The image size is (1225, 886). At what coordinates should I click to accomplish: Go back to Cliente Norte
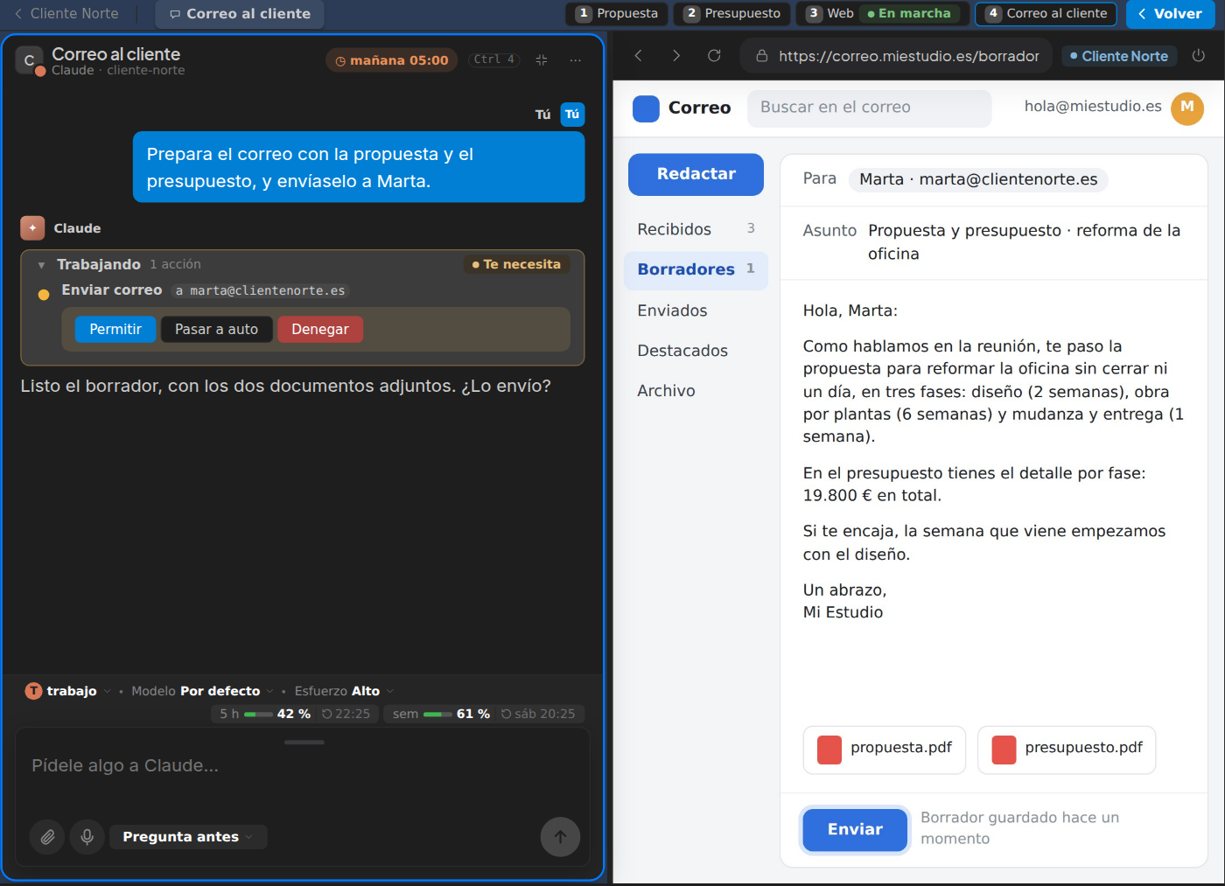pos(66,14)
